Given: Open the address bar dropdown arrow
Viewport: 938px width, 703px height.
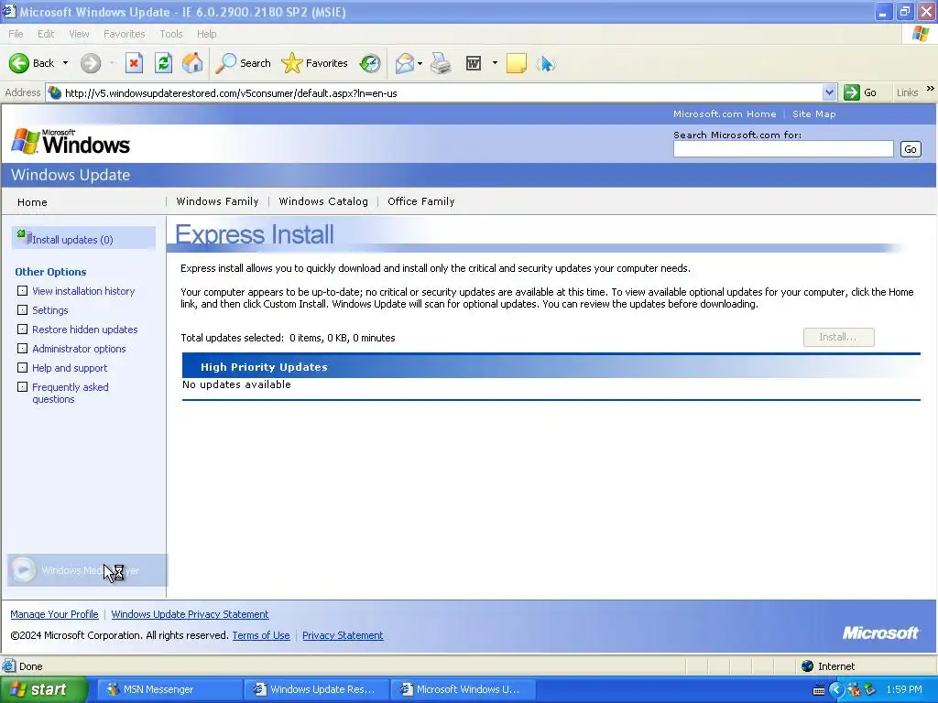Looking at the screenshot, I should [829, 92].
